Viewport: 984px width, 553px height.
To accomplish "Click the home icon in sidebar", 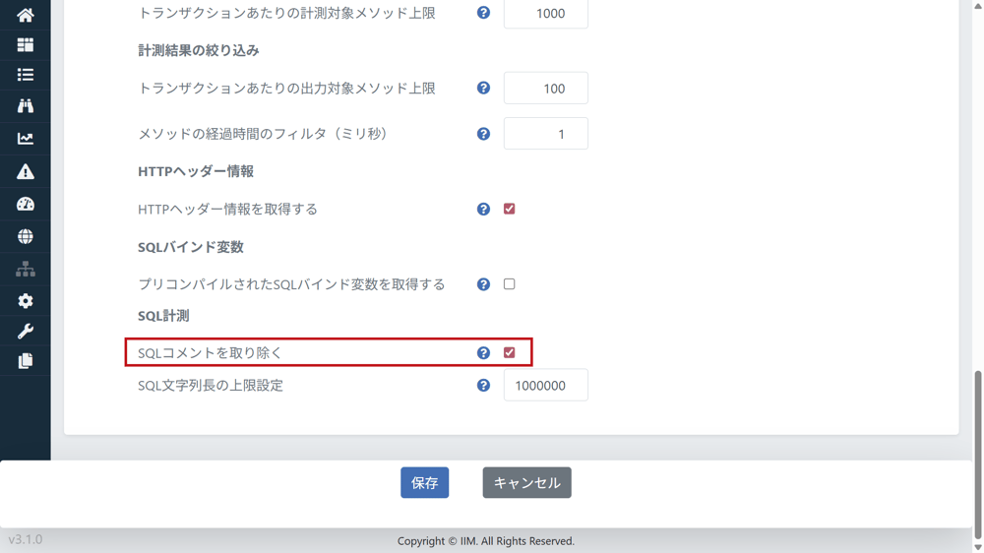I will point(26,15).
